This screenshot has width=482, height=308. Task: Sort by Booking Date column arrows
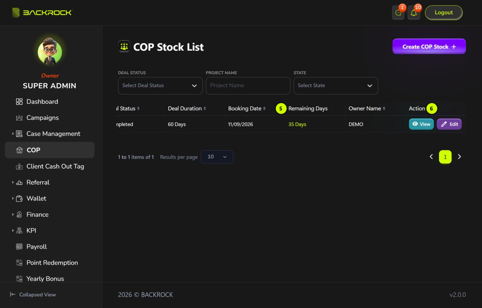pyautogui.click(x=264, y=108)
